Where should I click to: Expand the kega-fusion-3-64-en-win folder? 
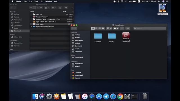pos(31,26)
